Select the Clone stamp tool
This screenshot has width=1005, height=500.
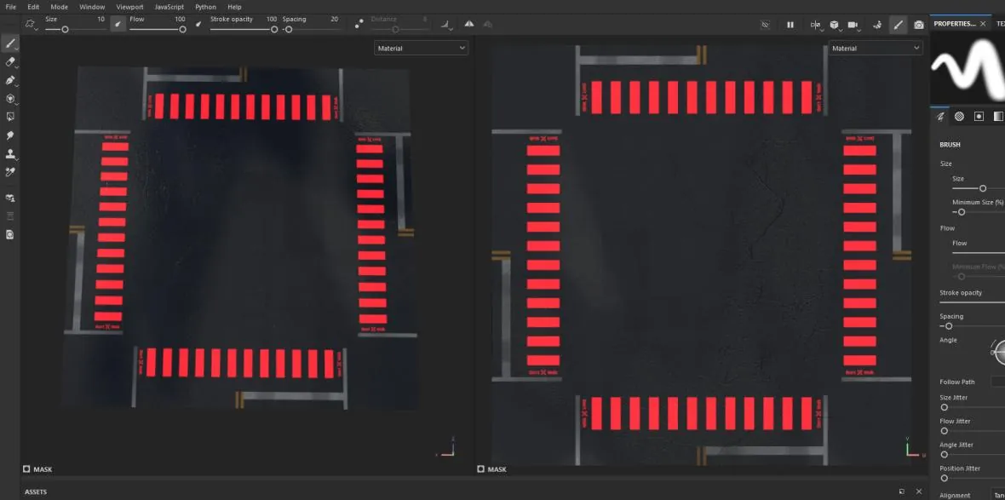click(x=9, y=154)
